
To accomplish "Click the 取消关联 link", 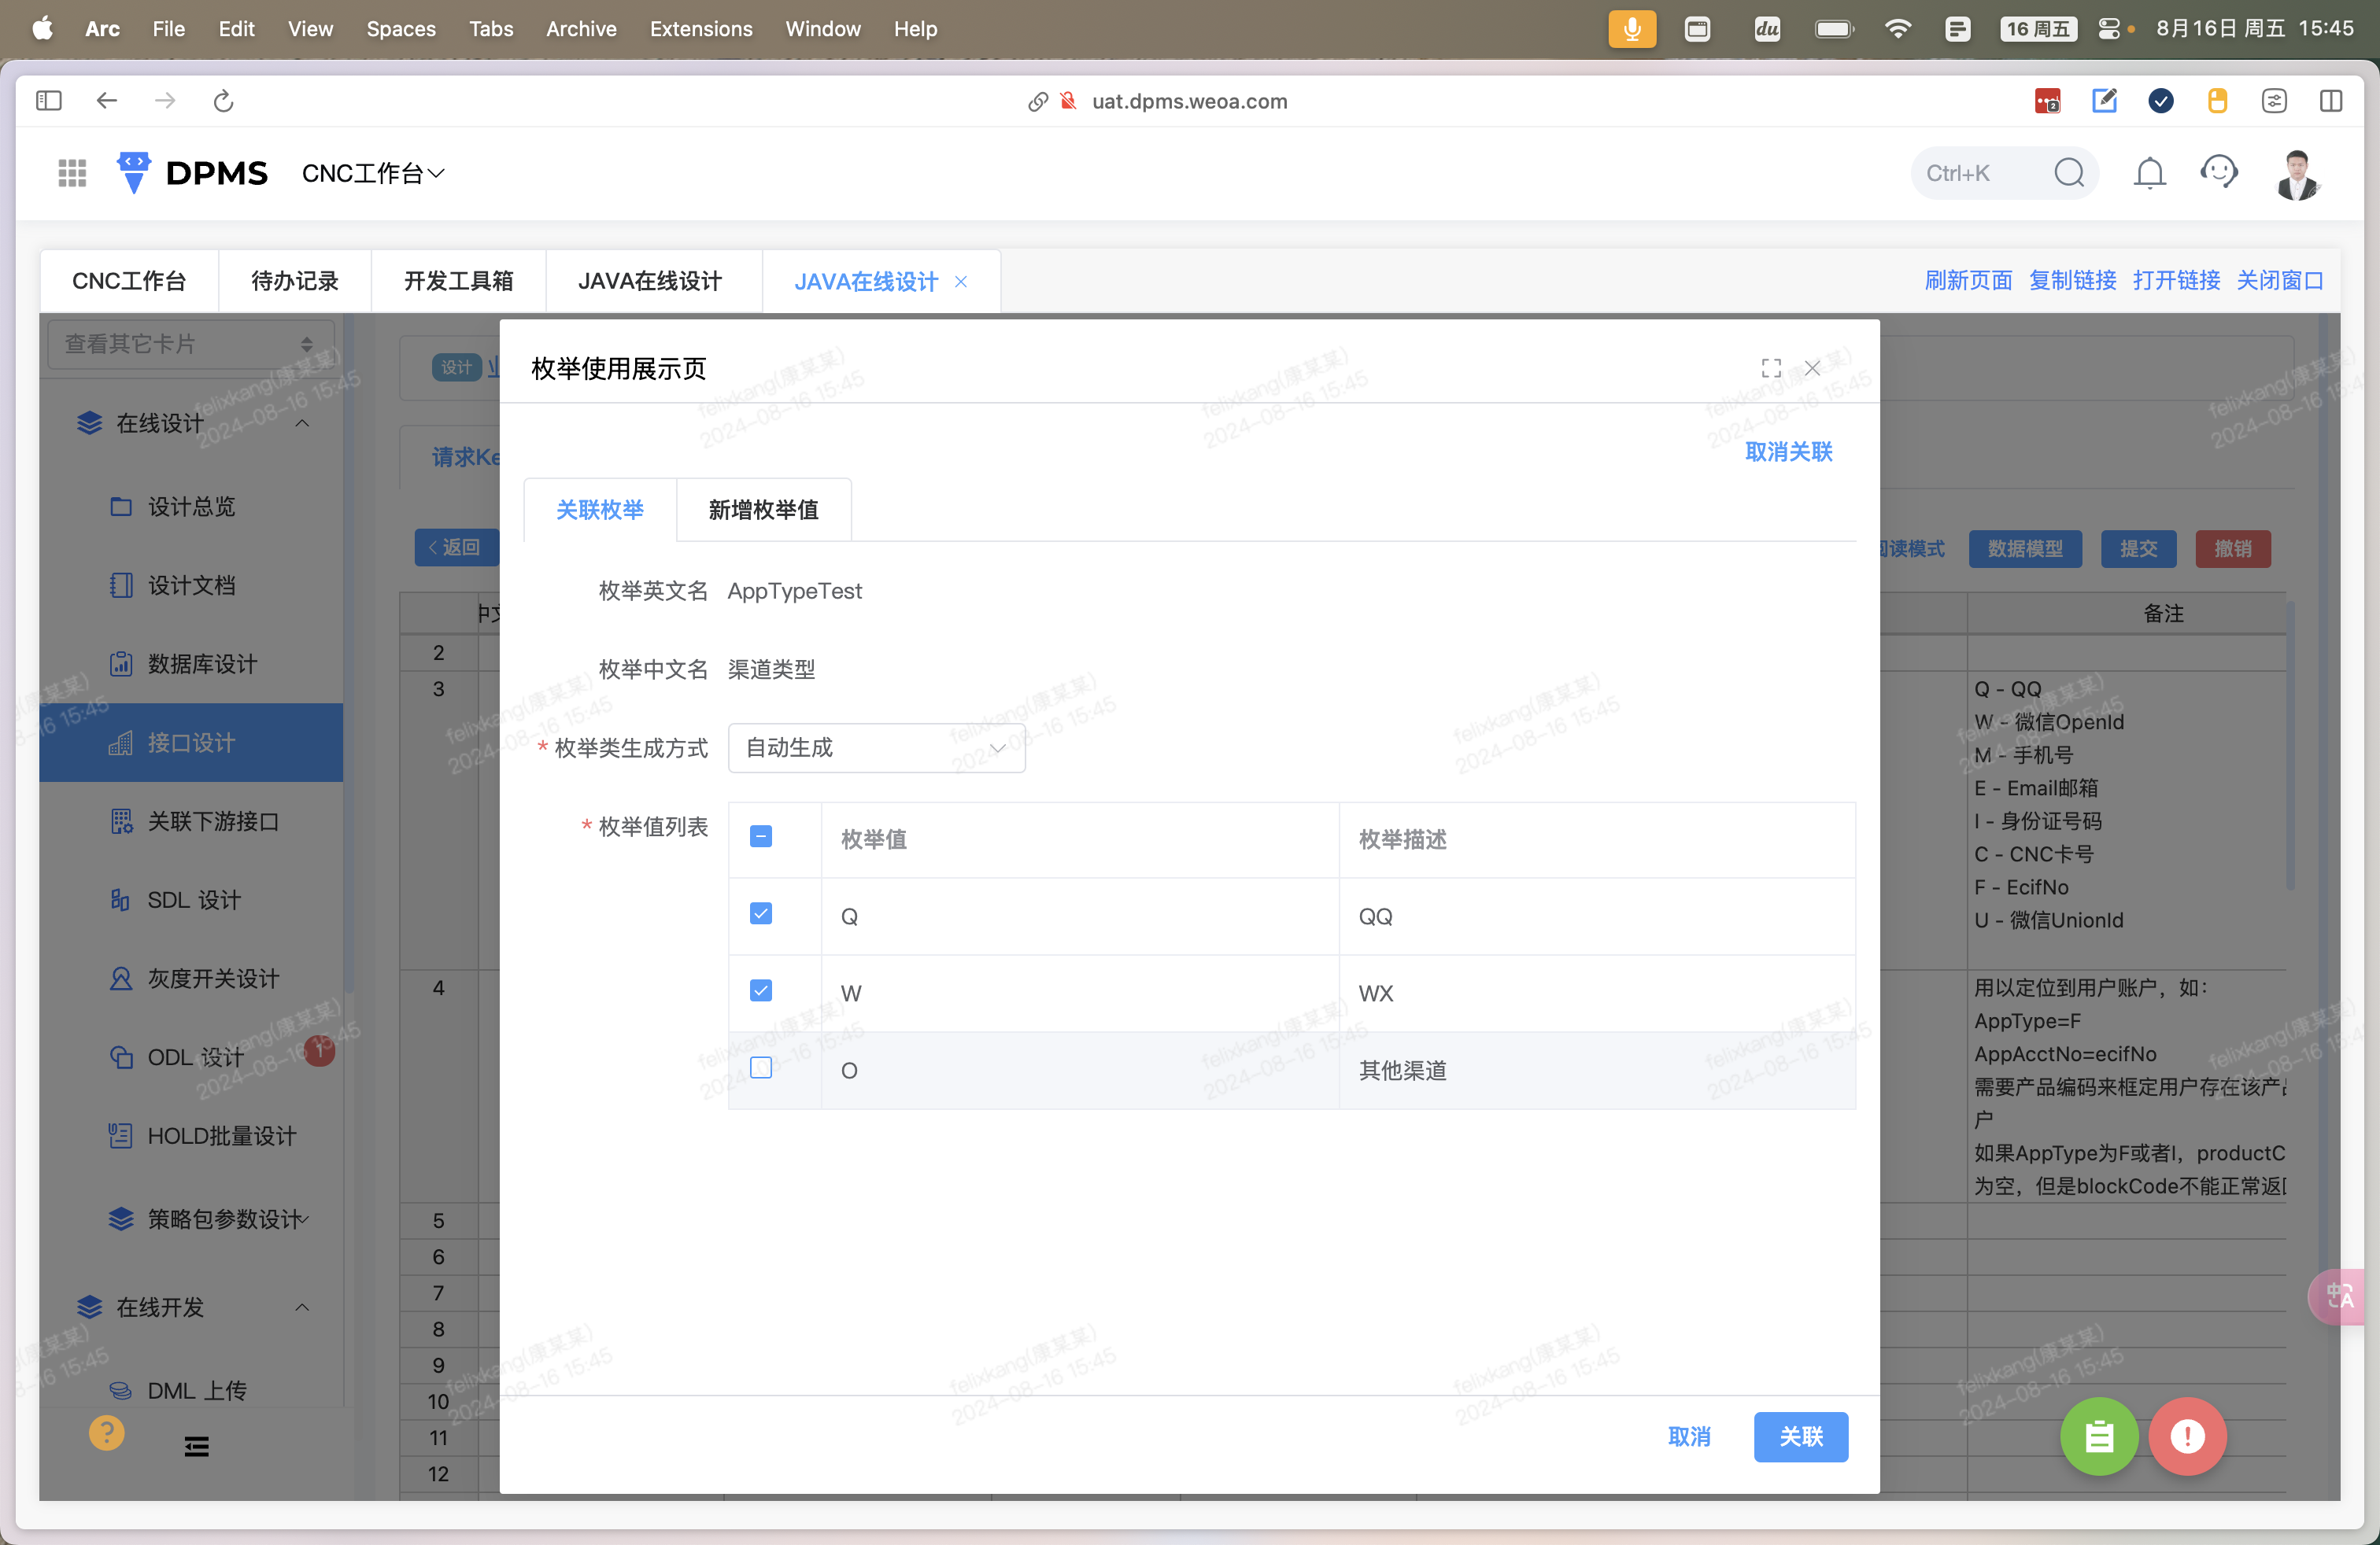I will click(x=1789, y=452).
